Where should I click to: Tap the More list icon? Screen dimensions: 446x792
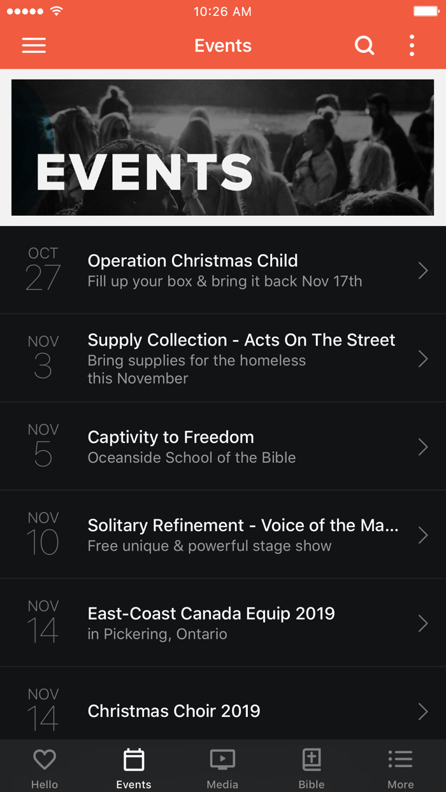(x=401, y=759)
